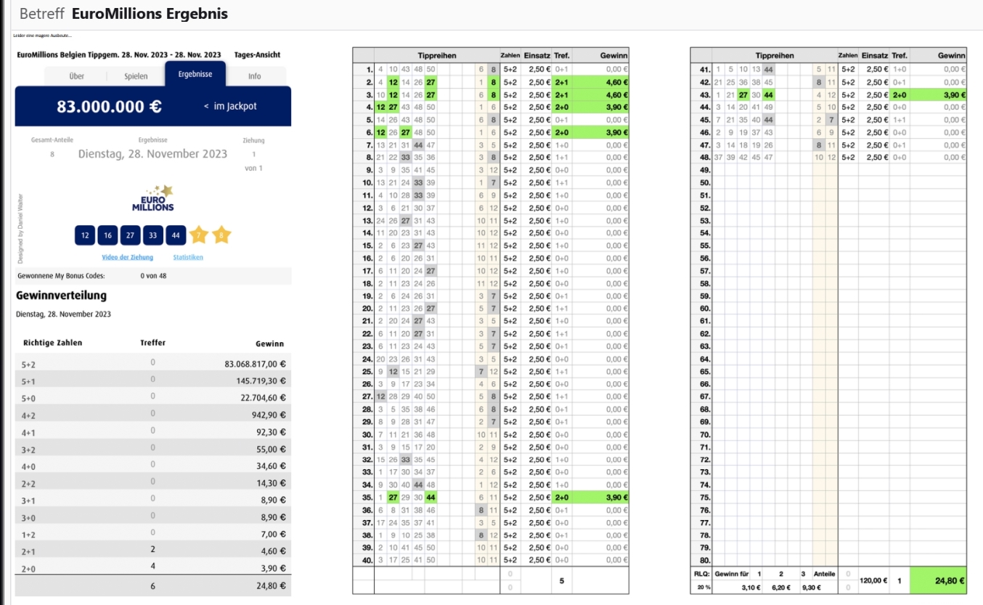
Task: Click row number '6.' in the Tippreihen table
Action: 367,132
